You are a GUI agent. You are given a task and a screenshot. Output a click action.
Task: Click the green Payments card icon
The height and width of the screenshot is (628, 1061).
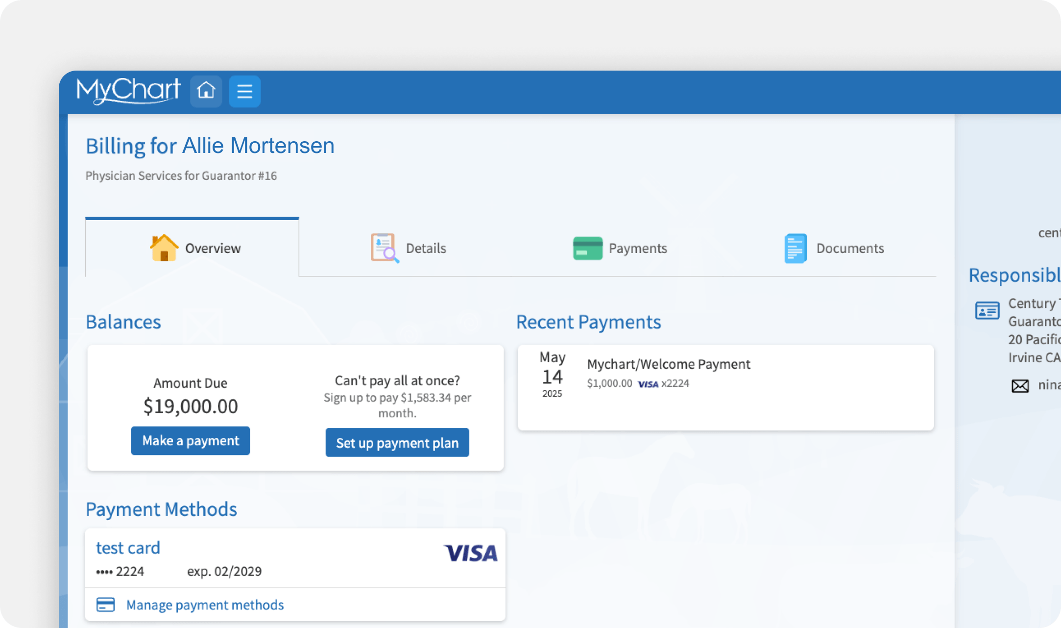[587, 248]
